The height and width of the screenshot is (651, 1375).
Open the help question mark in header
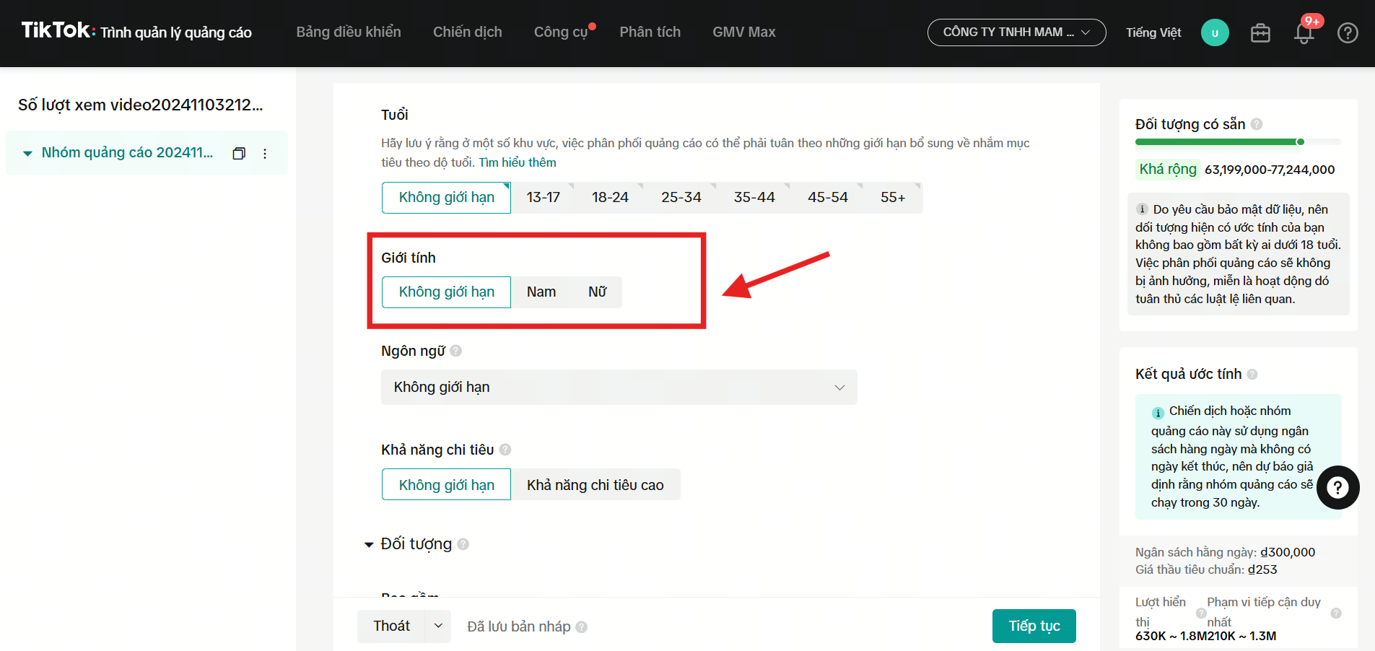(1348, 32)
